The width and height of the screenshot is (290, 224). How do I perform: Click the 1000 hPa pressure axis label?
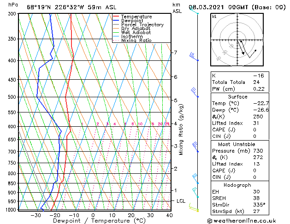pos(11,210)
